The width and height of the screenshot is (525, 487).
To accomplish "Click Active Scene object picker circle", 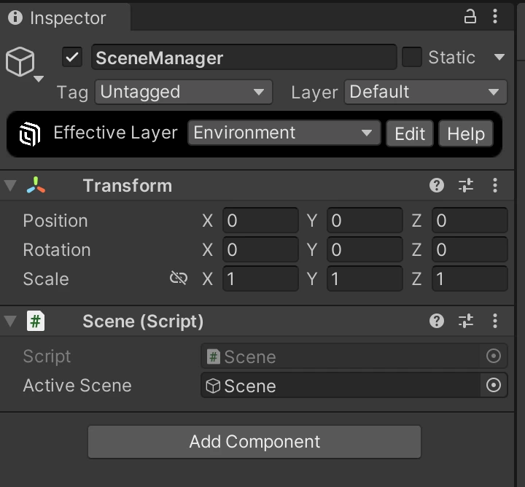I will (494, 386).
